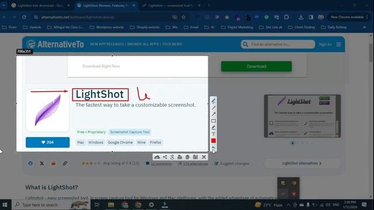Share the page on Facebook
The height and width of the screenshot is (210, 374).
[x=30, y=163]
